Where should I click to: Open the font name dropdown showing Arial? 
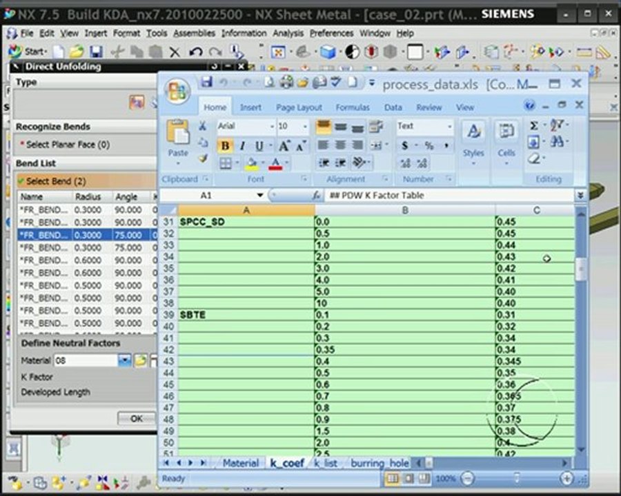click(272, 127)
